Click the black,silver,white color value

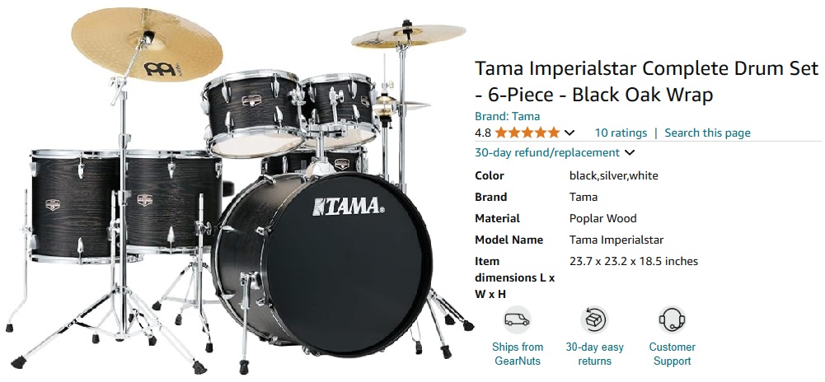pyautogui.click(x=613, y=176)
